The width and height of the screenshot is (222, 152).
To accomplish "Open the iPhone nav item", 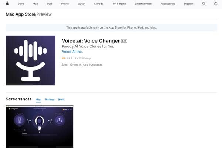I will pyautogui.click(x=64, y=4).
